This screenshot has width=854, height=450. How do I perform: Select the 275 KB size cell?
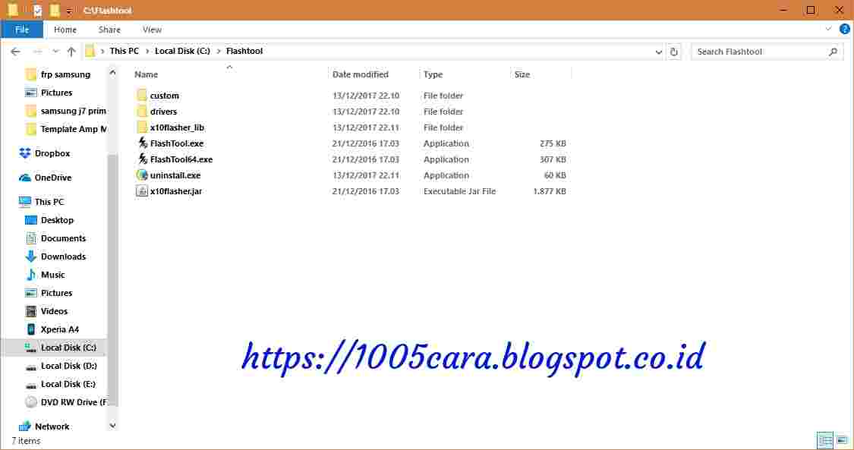[553, 143]
